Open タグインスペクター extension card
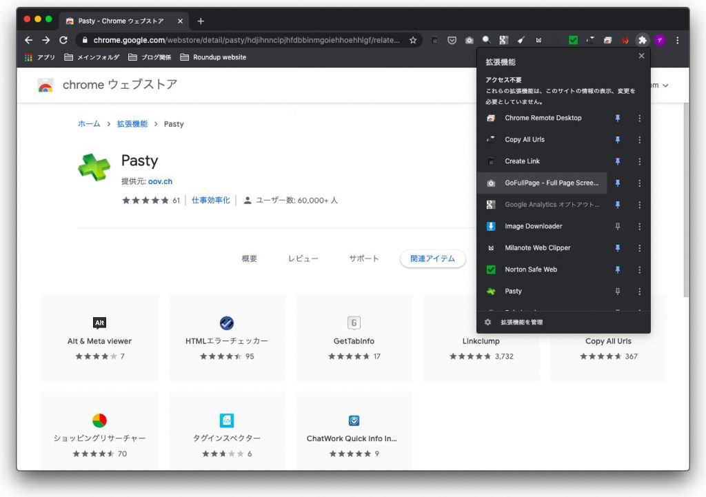Viewport: 706px width, 497px height. tap(227, 431)
